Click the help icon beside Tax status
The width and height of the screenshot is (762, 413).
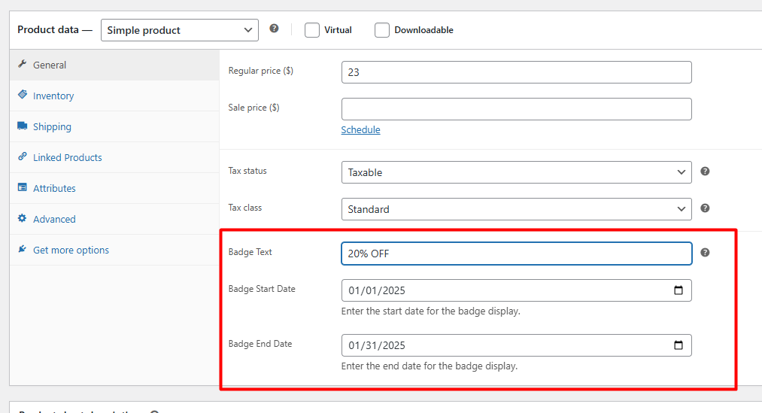(705, 172)
